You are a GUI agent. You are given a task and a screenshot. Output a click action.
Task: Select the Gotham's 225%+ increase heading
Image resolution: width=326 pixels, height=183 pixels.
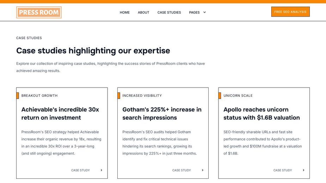coord(162,113)
